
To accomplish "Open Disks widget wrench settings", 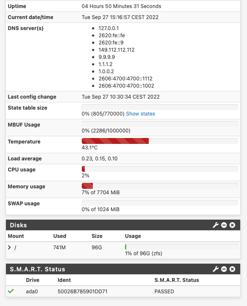I will click(216, 225).
